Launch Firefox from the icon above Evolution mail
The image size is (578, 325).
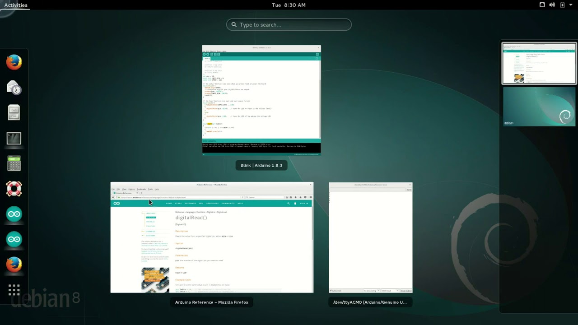pyautogui.click(x=14, y=62)
